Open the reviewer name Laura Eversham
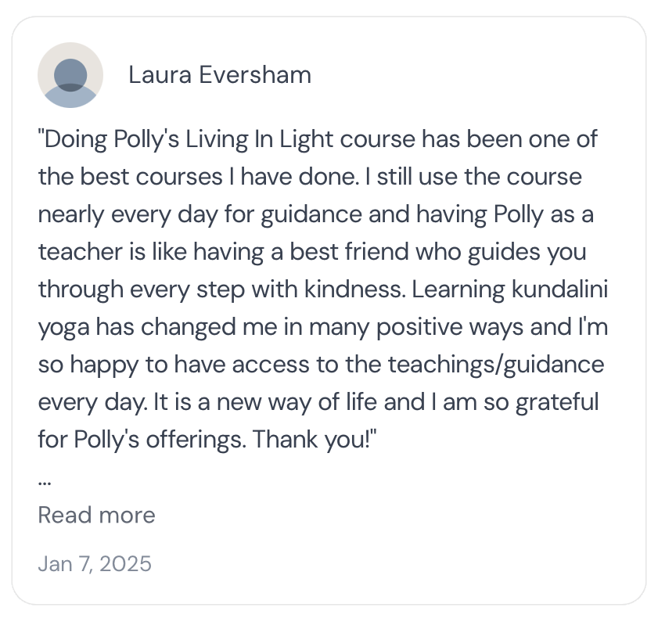This screenshot has width=658, height=622. tap(220, 75)
